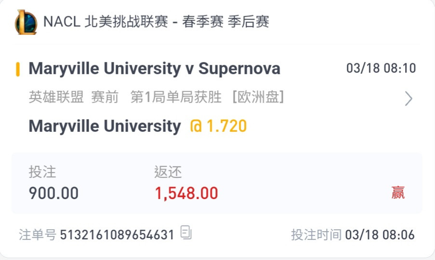Click the 英雄联盟 game name label
This screenshot has height=260, width=435.
(56, 97)
